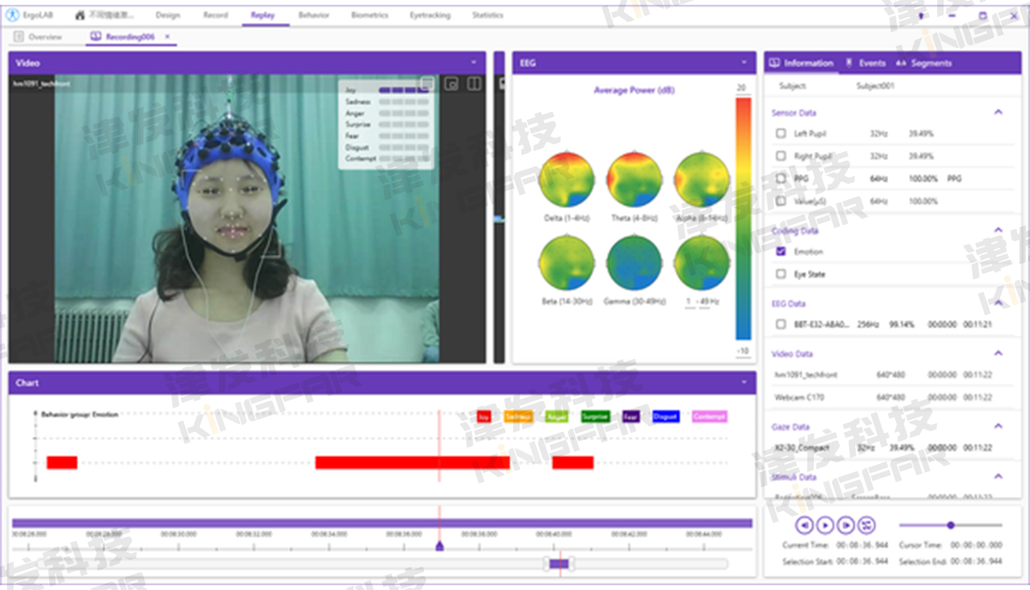Screen dimensions: 1030x590
Task: Switch to the Record tab
Action: tap(215, 15)
